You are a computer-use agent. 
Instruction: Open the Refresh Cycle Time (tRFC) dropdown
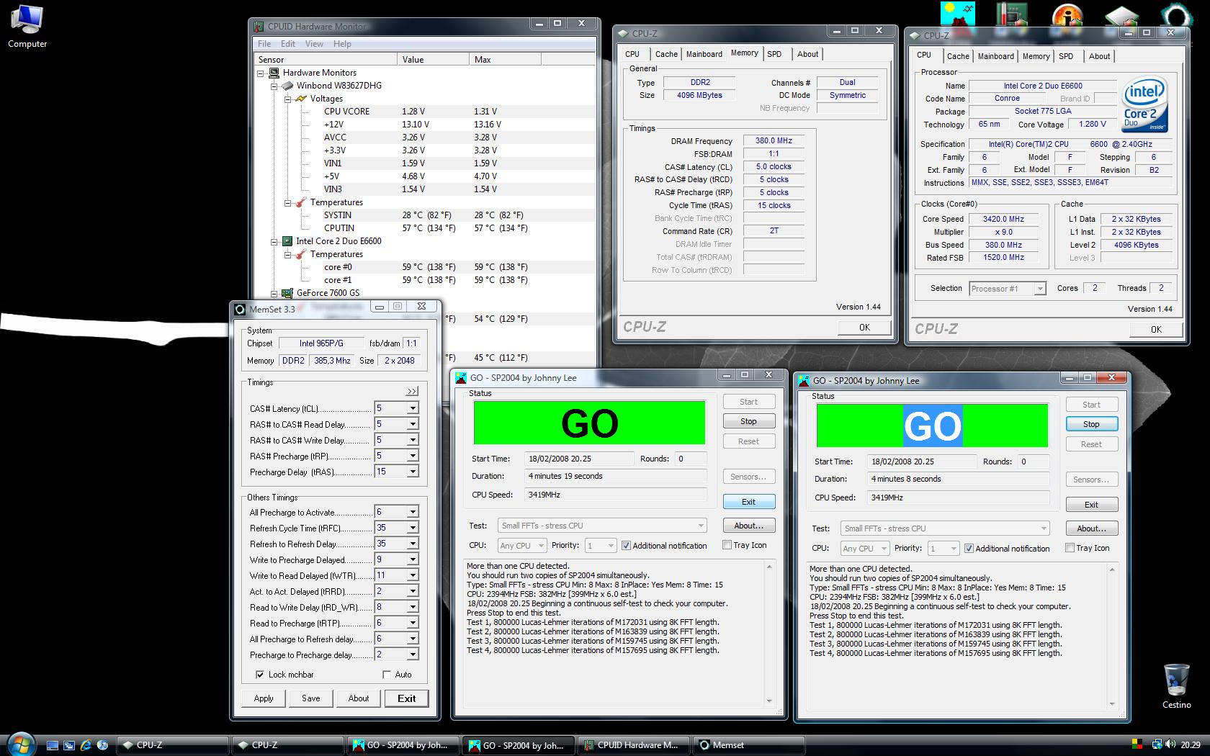[x=413, y=528]
